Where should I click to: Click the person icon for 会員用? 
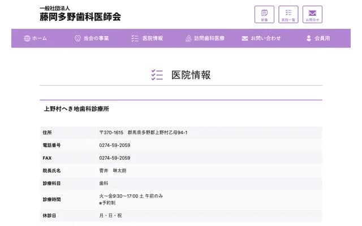click(309, 38)
